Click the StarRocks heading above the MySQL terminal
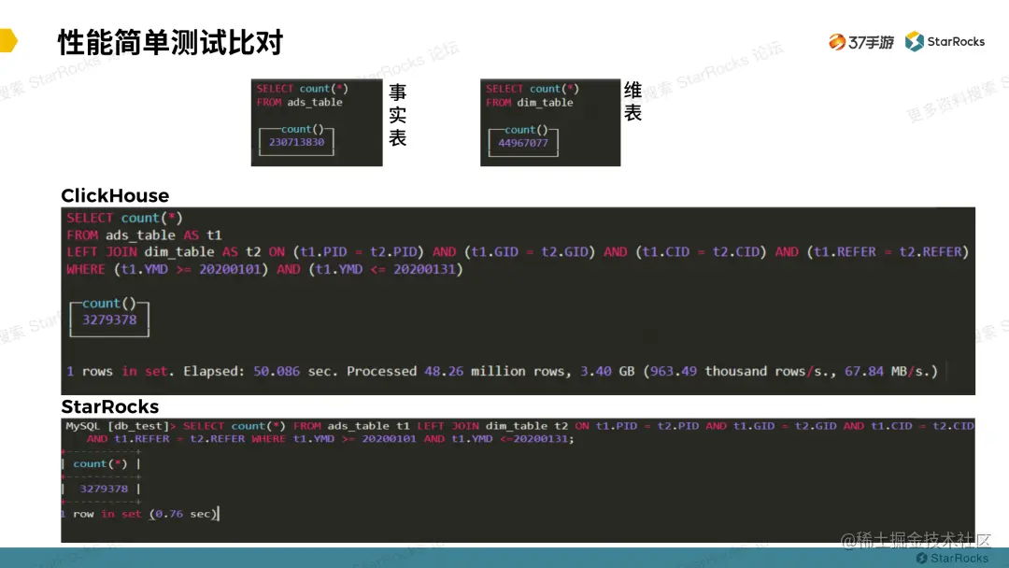The height and width of the screenshot is (568, 1009). coord(110,406)
